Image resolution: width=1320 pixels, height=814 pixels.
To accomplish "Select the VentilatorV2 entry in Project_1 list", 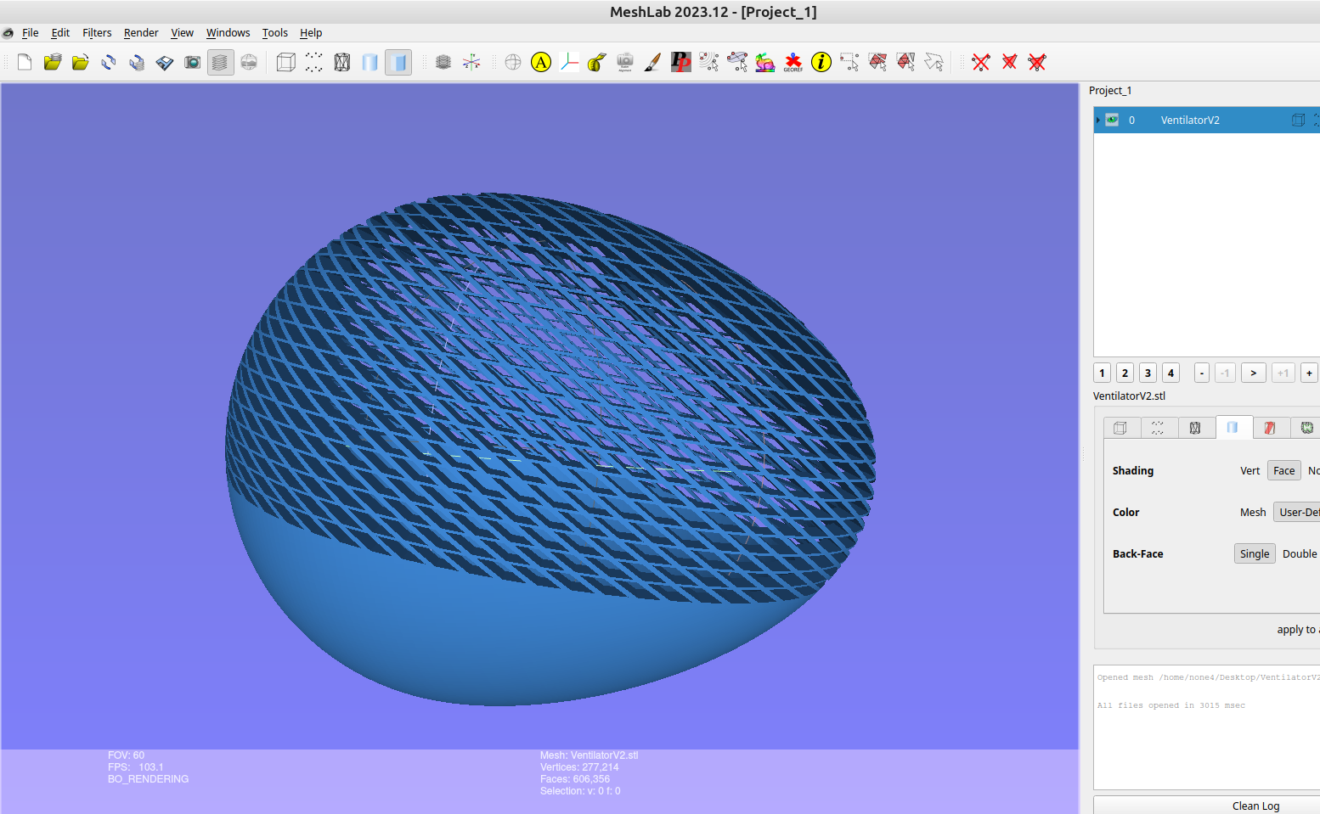I will (1190, 120).
